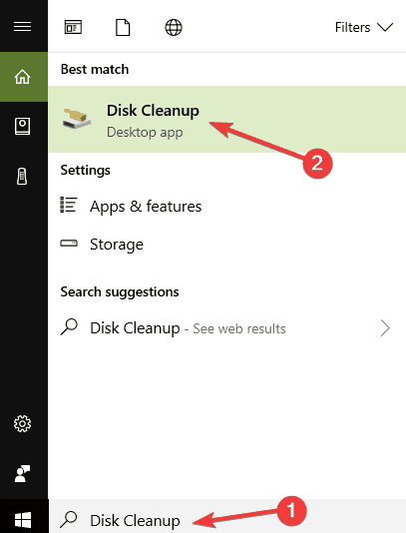Open the Apps & features setting
The image size is (406, 533).
tap(227, 207)
